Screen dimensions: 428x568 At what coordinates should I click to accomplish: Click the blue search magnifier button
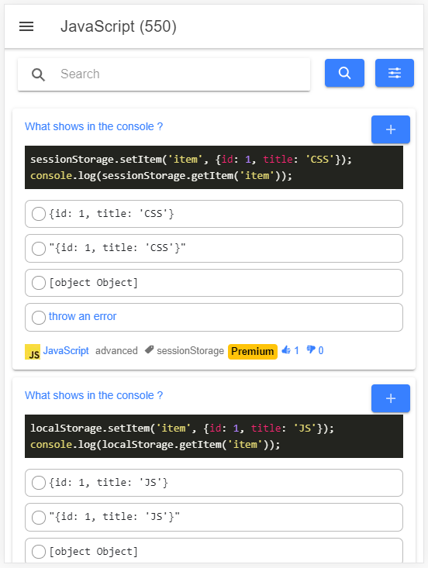[344, 73]
